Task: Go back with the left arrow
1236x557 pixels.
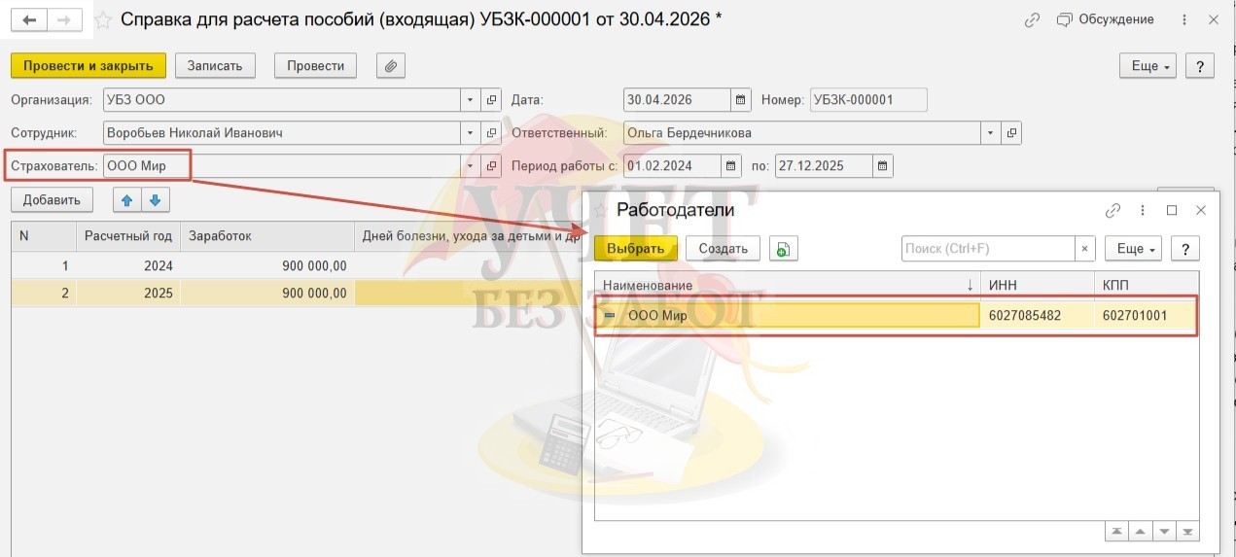Action: click(29, 19)
